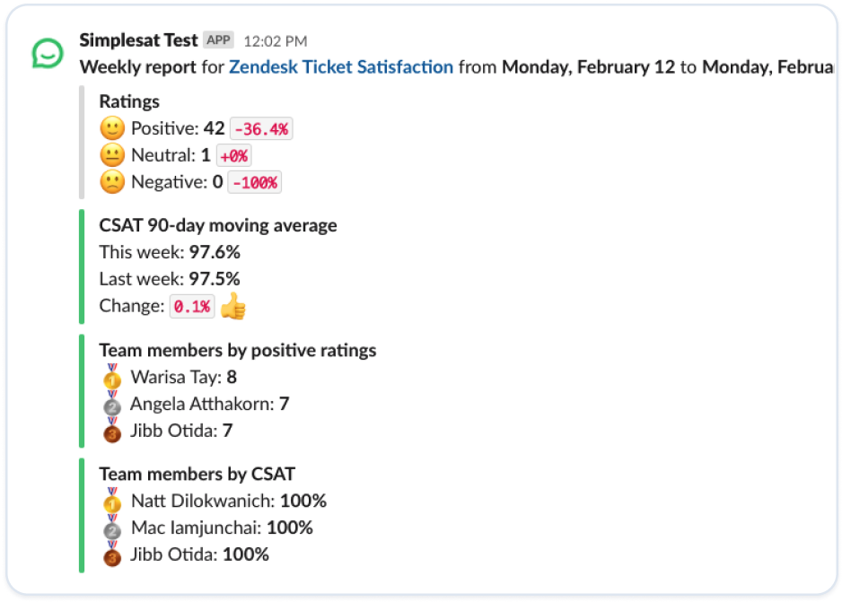This screenshot has width=842, height=602.
Task: Click the silver medal next to Mac Iamjunchai
Action: pos(112,527)
